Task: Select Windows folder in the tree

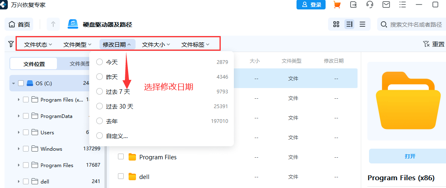Action: click(51, 149)
